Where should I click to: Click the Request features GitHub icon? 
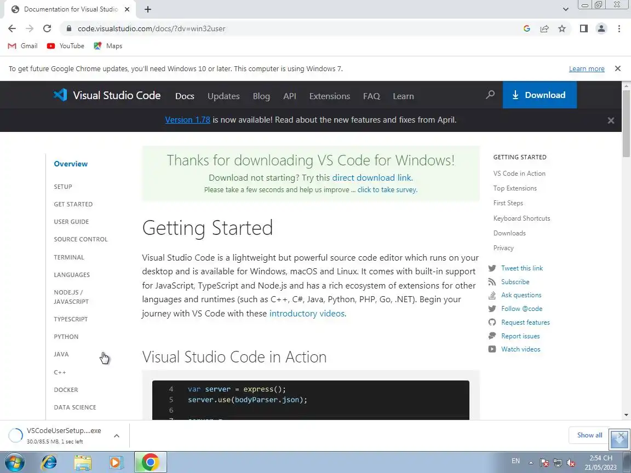click(492, 322)
